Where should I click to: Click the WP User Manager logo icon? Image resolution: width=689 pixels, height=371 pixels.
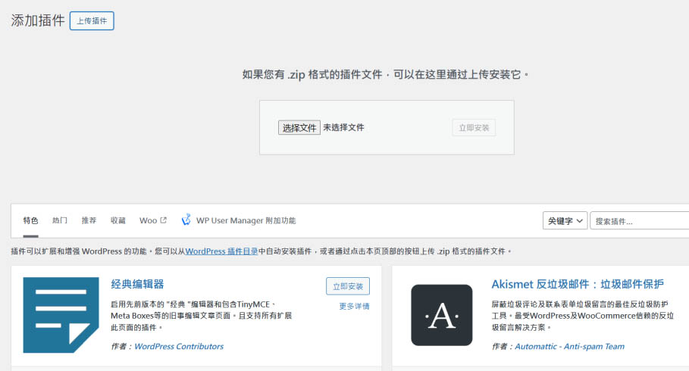point(186,220)
